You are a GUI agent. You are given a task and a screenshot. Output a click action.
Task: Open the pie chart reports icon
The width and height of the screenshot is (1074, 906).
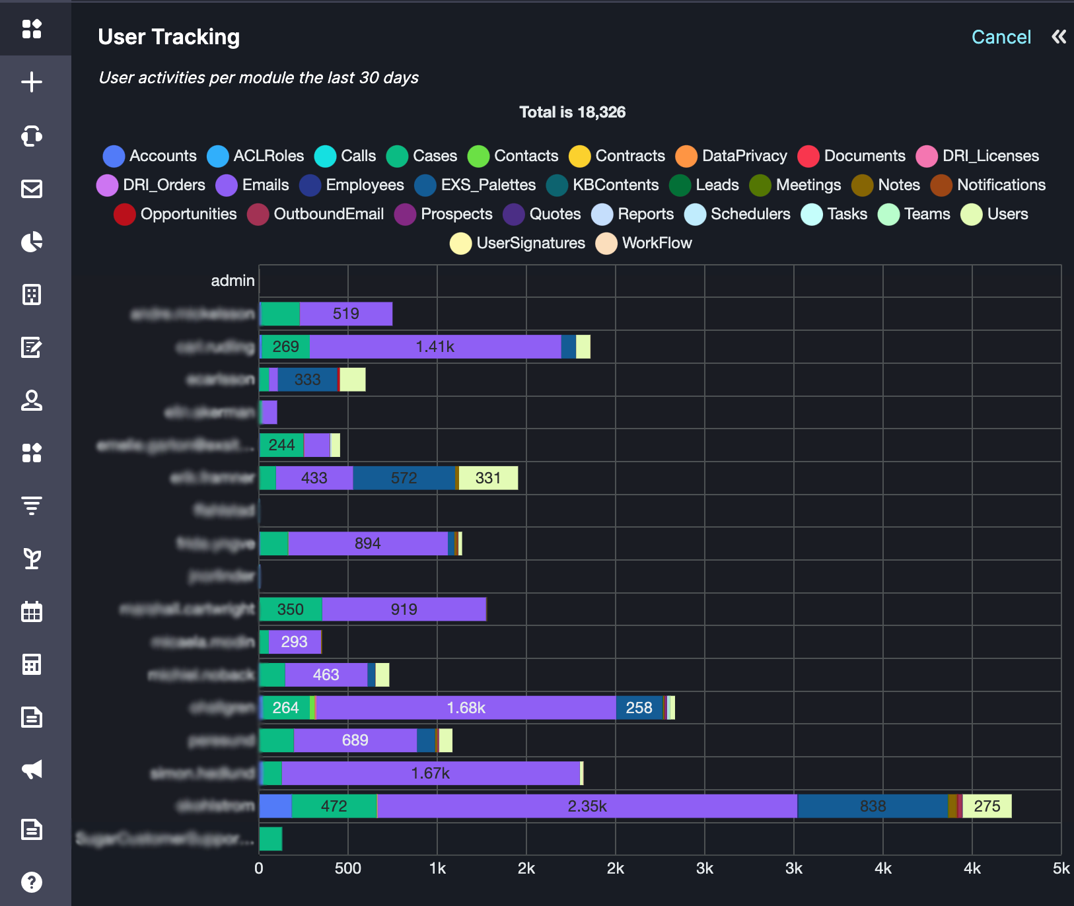click(32, 242)
